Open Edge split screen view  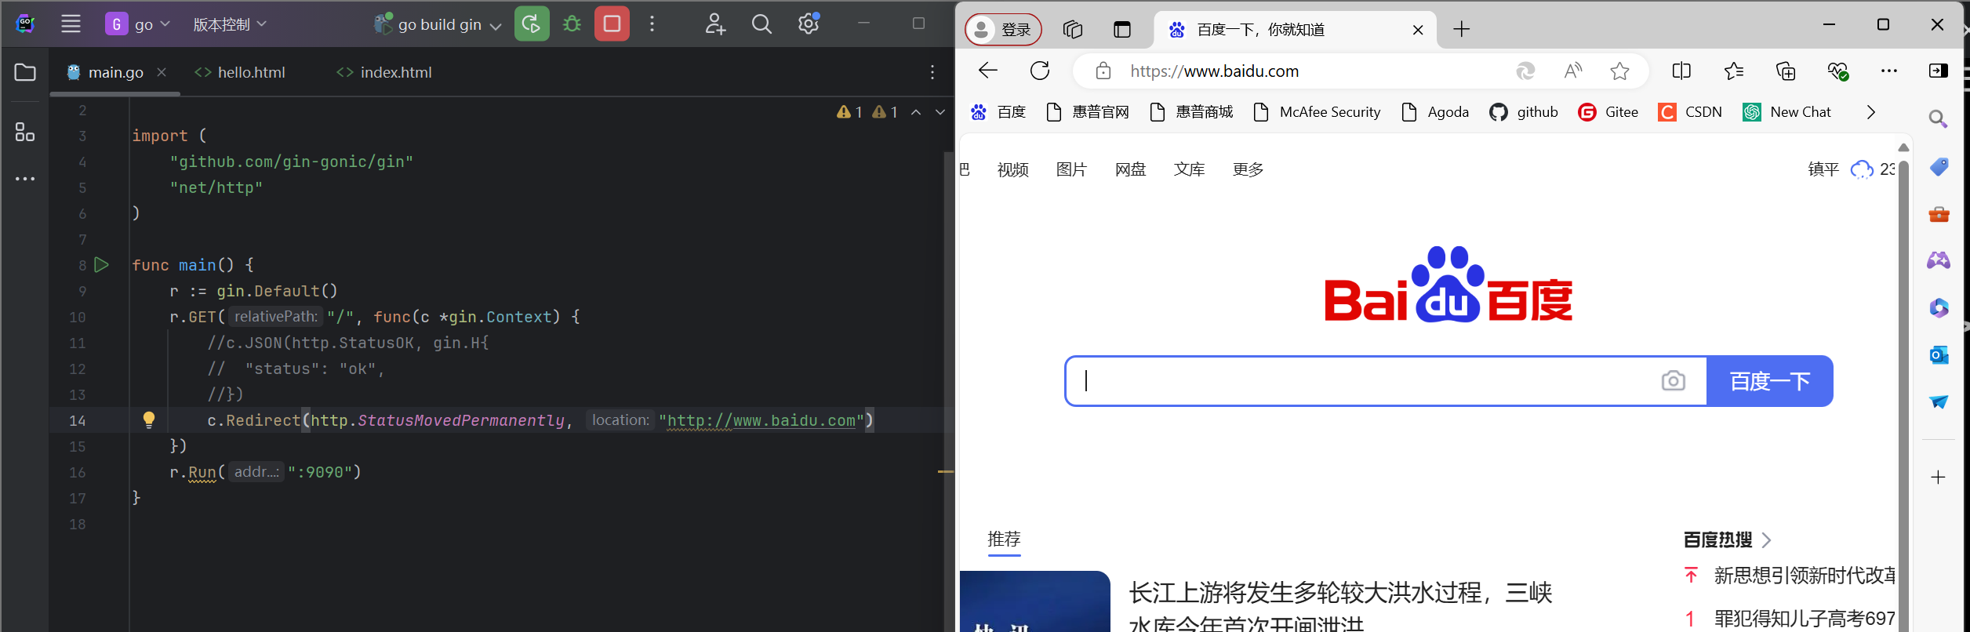click(1681, 71)
